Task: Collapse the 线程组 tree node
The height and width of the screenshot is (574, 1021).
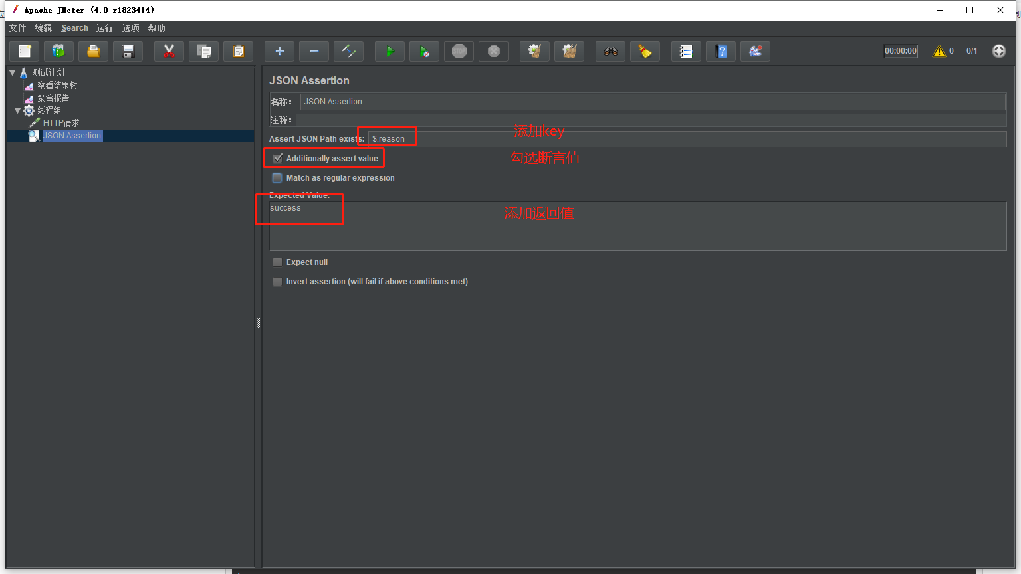Action: (x=18, y=110)
